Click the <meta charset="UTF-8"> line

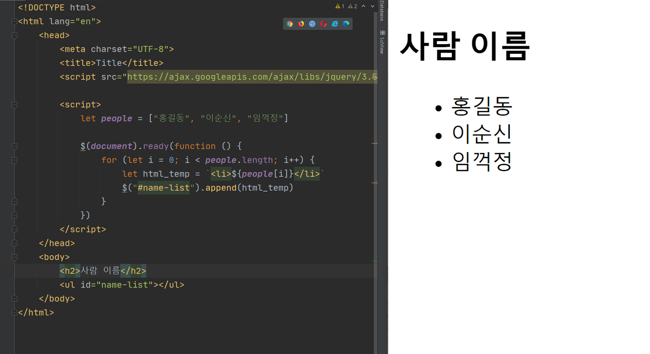click(x=117, y=49)
